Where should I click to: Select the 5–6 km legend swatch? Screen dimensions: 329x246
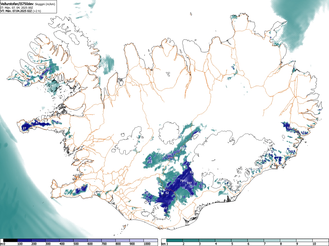click(x=240, y=240)
